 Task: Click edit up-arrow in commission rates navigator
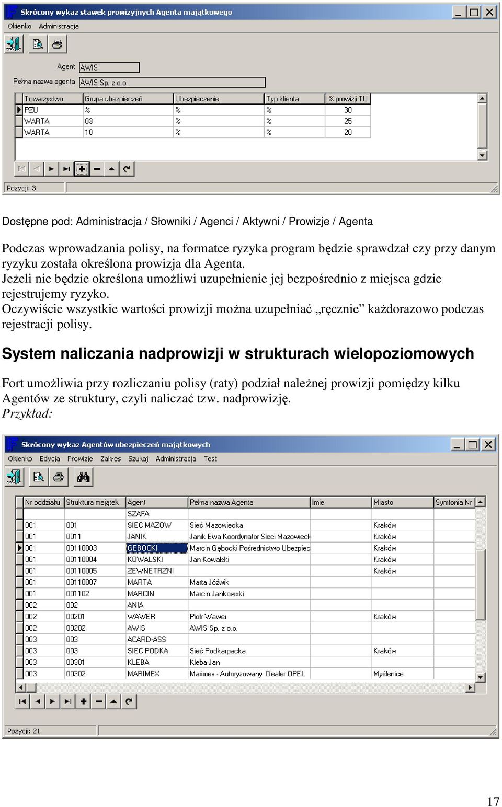click(111, 169)
